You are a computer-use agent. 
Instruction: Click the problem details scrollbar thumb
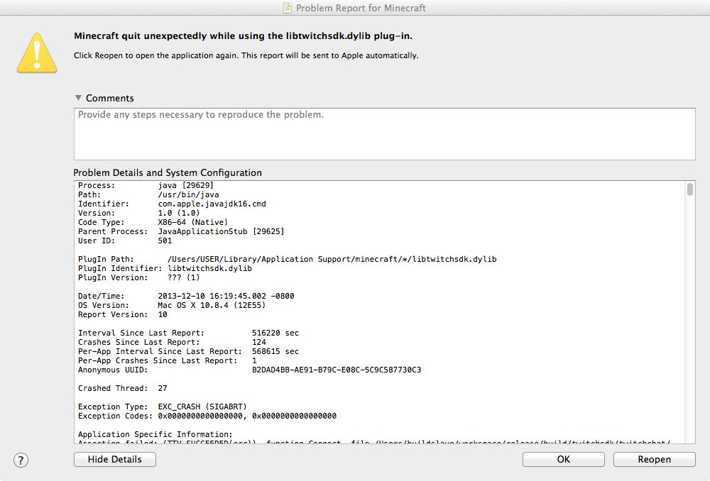click(x=689, y=189)
